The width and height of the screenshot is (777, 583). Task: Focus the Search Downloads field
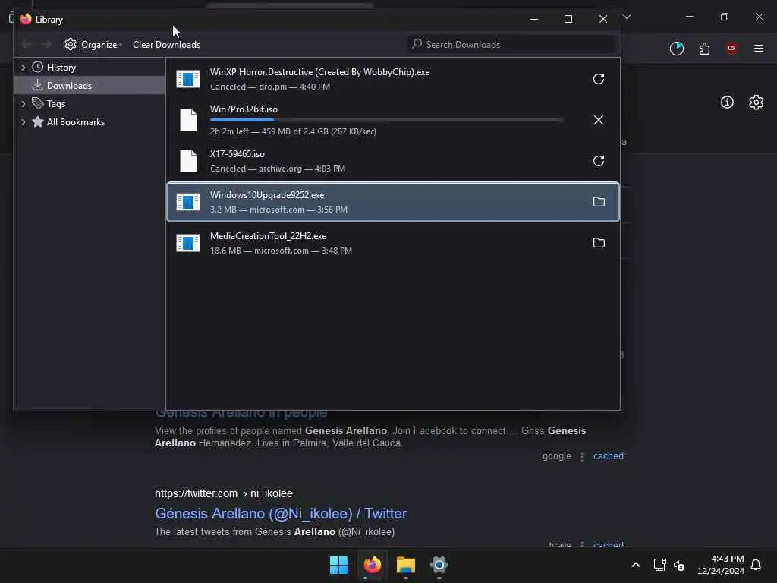(x=511, y=45)
